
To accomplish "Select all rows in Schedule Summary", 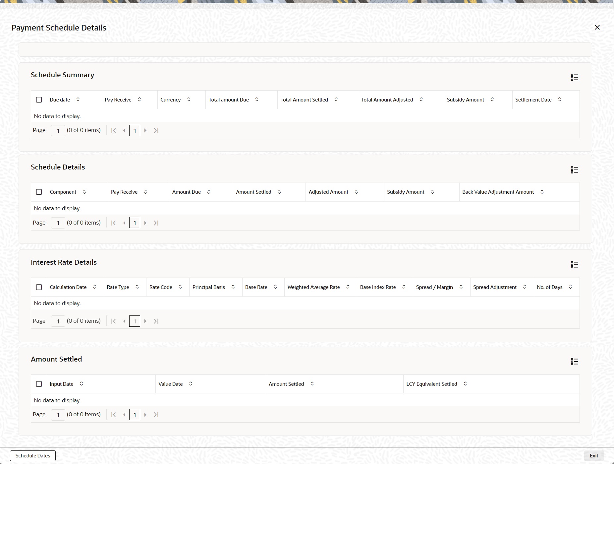I will tap(39, 100).
